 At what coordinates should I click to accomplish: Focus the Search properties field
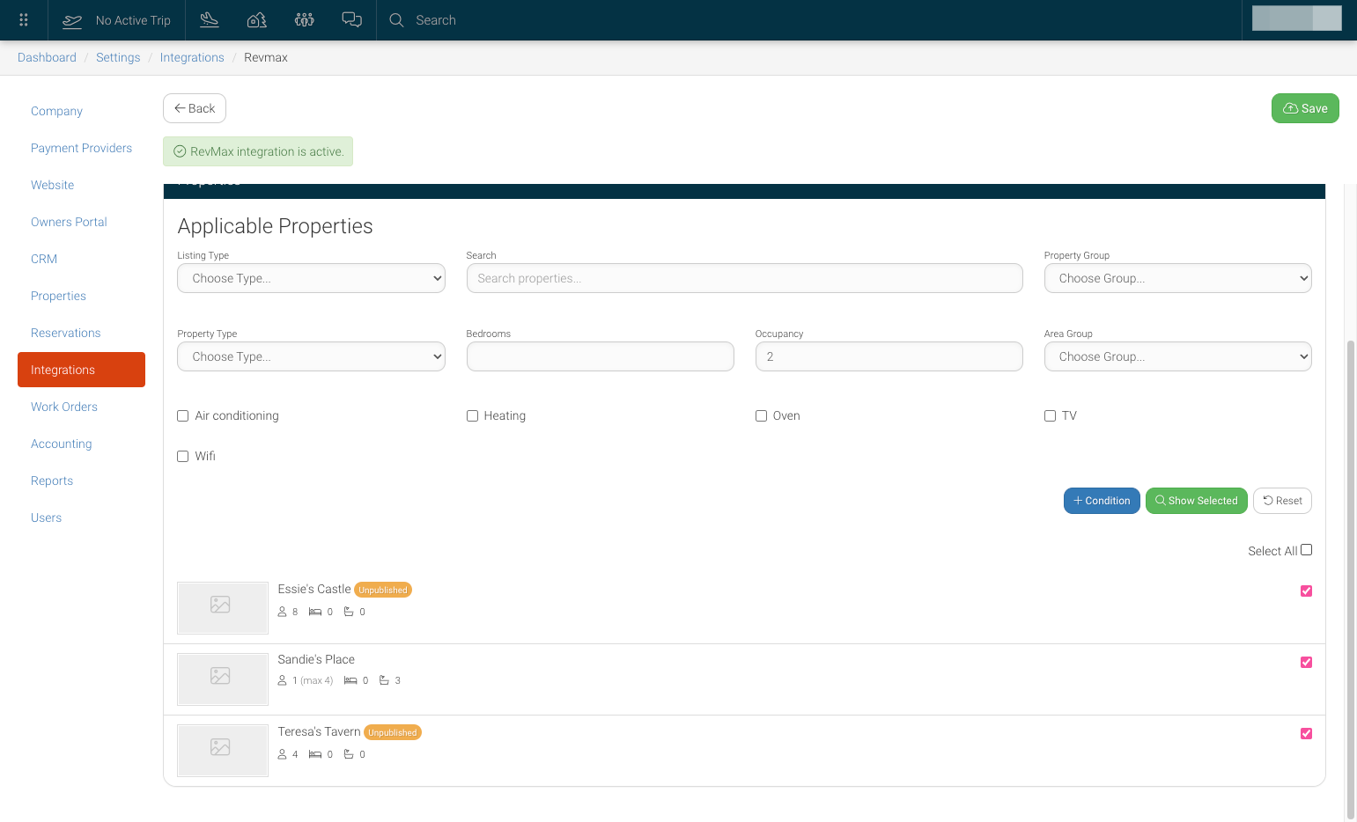(x=744, y=278)
